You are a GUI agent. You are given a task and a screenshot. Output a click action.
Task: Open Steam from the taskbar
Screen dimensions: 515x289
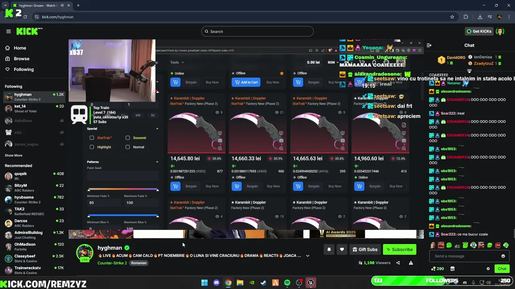[x=264, y=283]
